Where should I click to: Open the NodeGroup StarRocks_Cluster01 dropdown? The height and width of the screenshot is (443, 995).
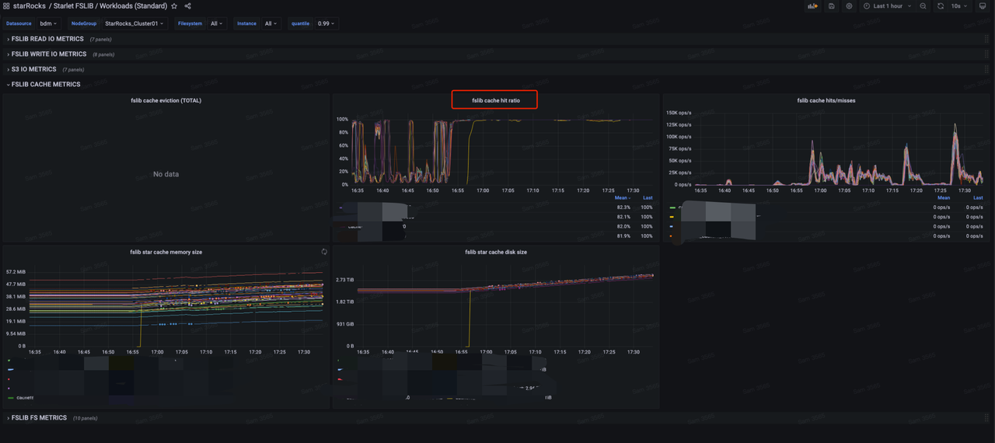[x=135, y=23]
